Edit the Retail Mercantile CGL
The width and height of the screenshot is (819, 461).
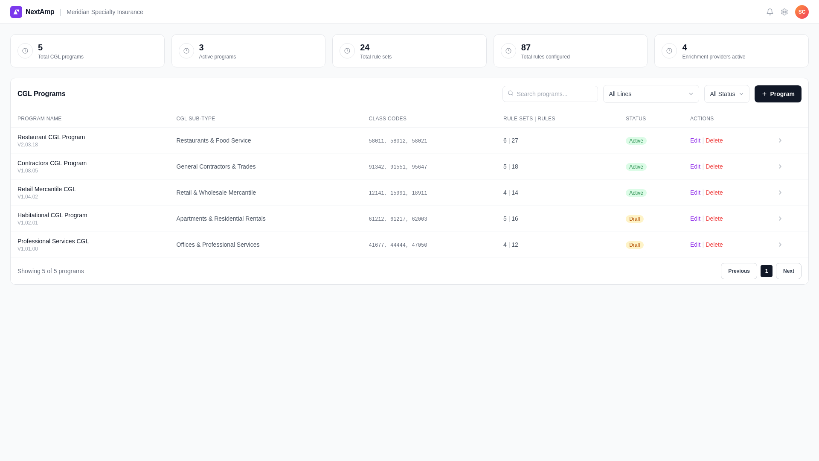coord(695,193)
